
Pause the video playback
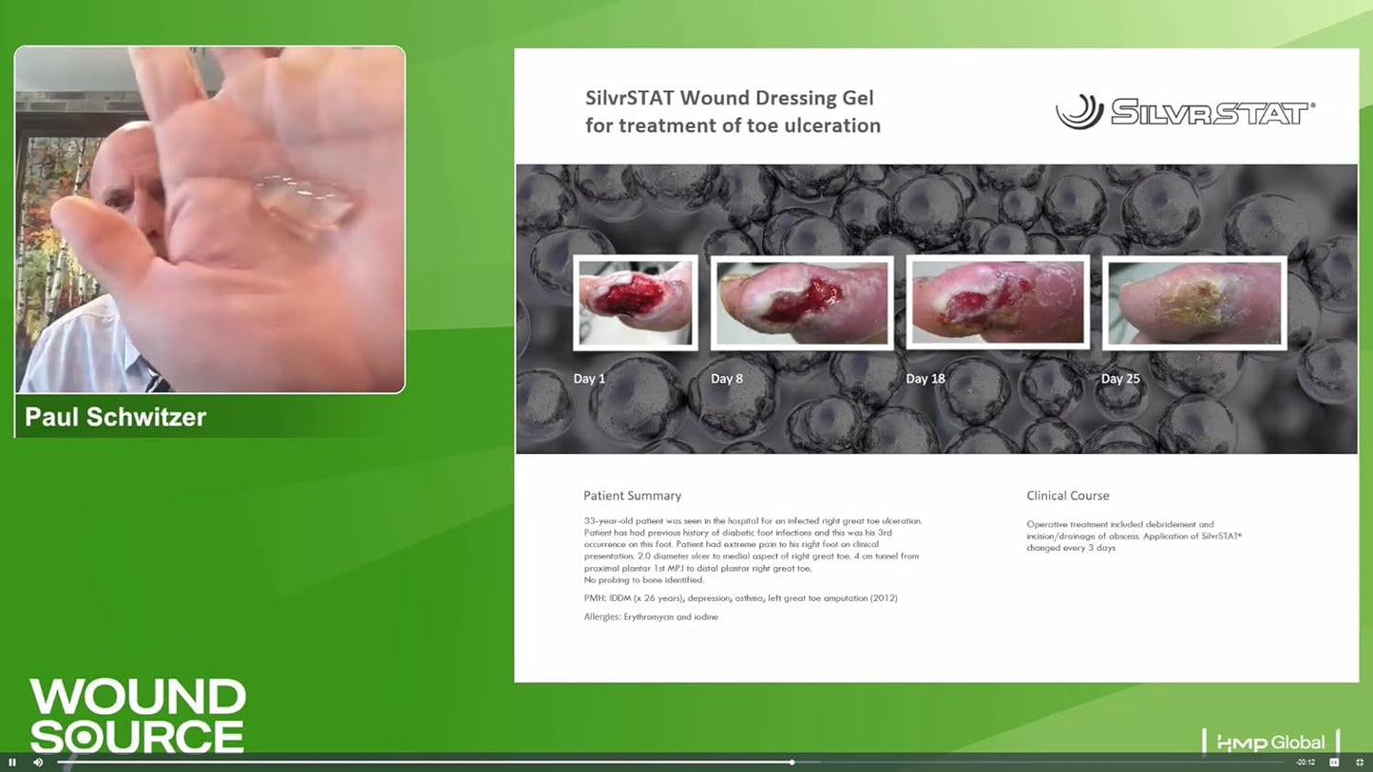12,762
